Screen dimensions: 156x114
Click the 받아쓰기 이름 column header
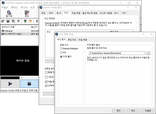click(15, 27)
